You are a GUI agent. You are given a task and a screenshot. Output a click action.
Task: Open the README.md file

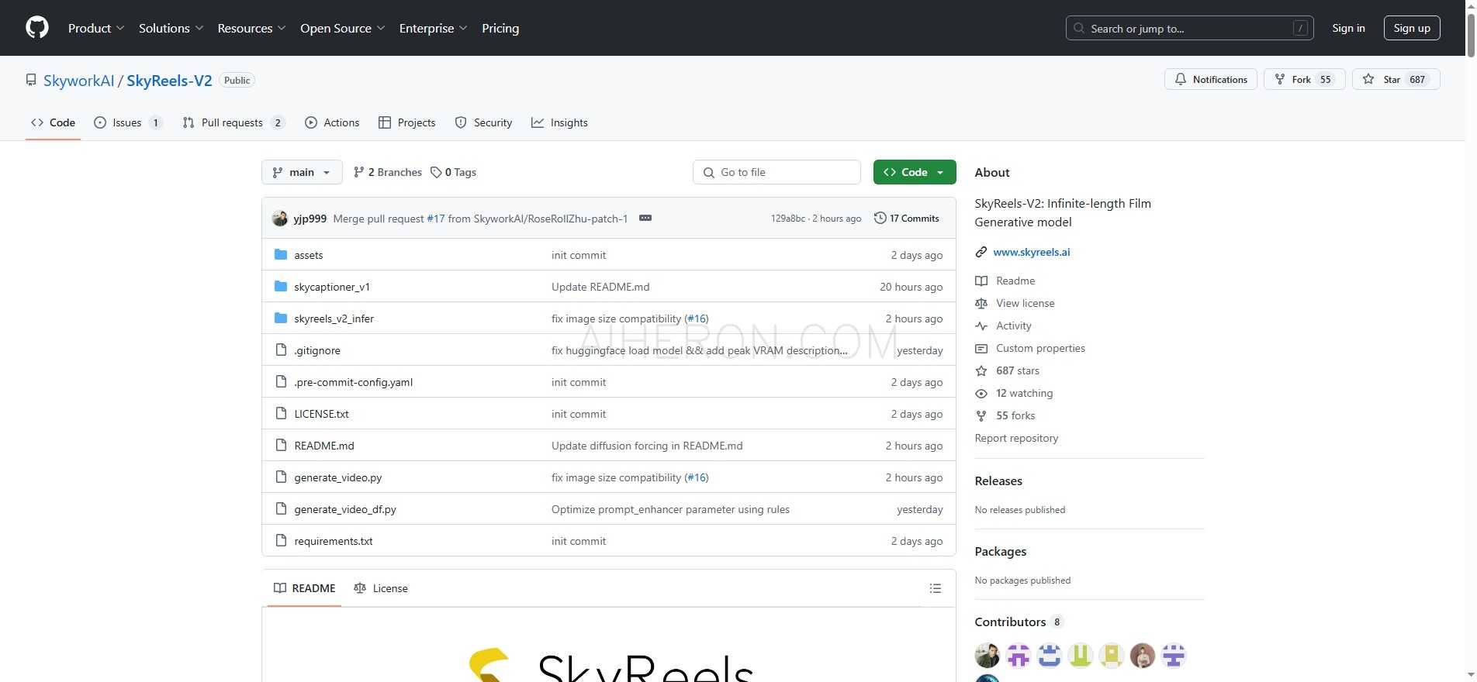[323, 446]
